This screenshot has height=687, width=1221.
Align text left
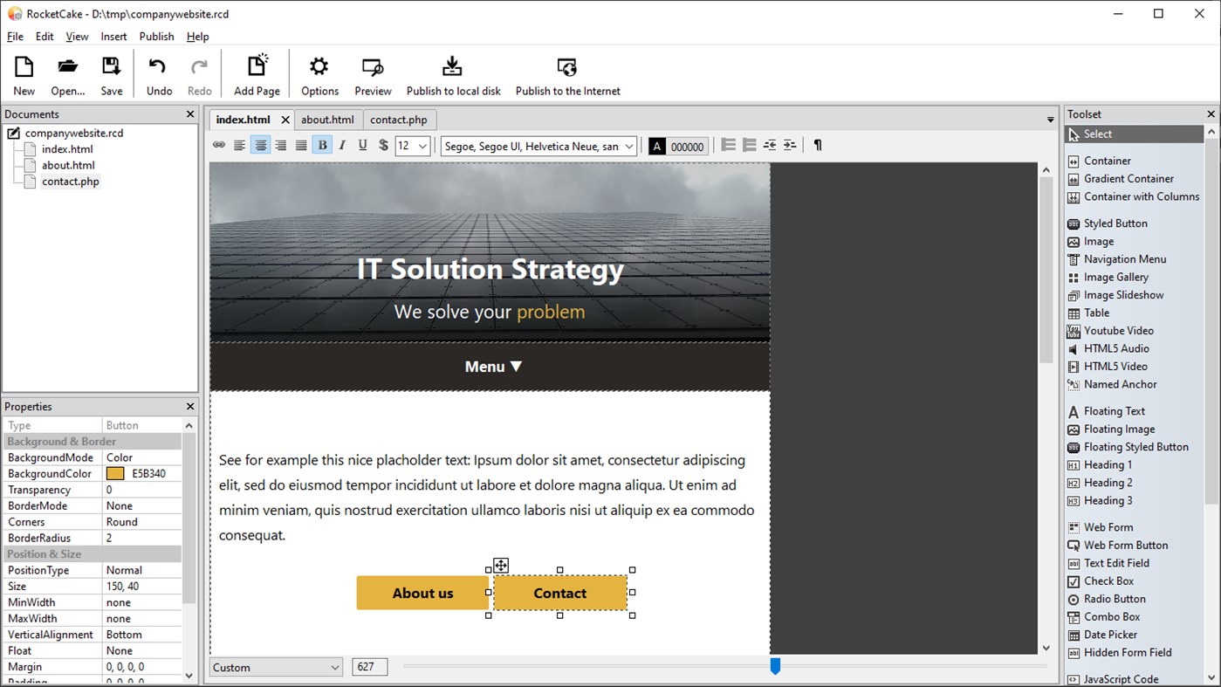click(x=239, y=146)
